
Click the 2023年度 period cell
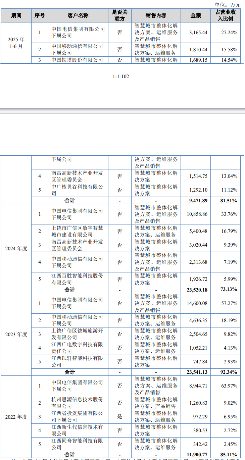coord(16,335)
